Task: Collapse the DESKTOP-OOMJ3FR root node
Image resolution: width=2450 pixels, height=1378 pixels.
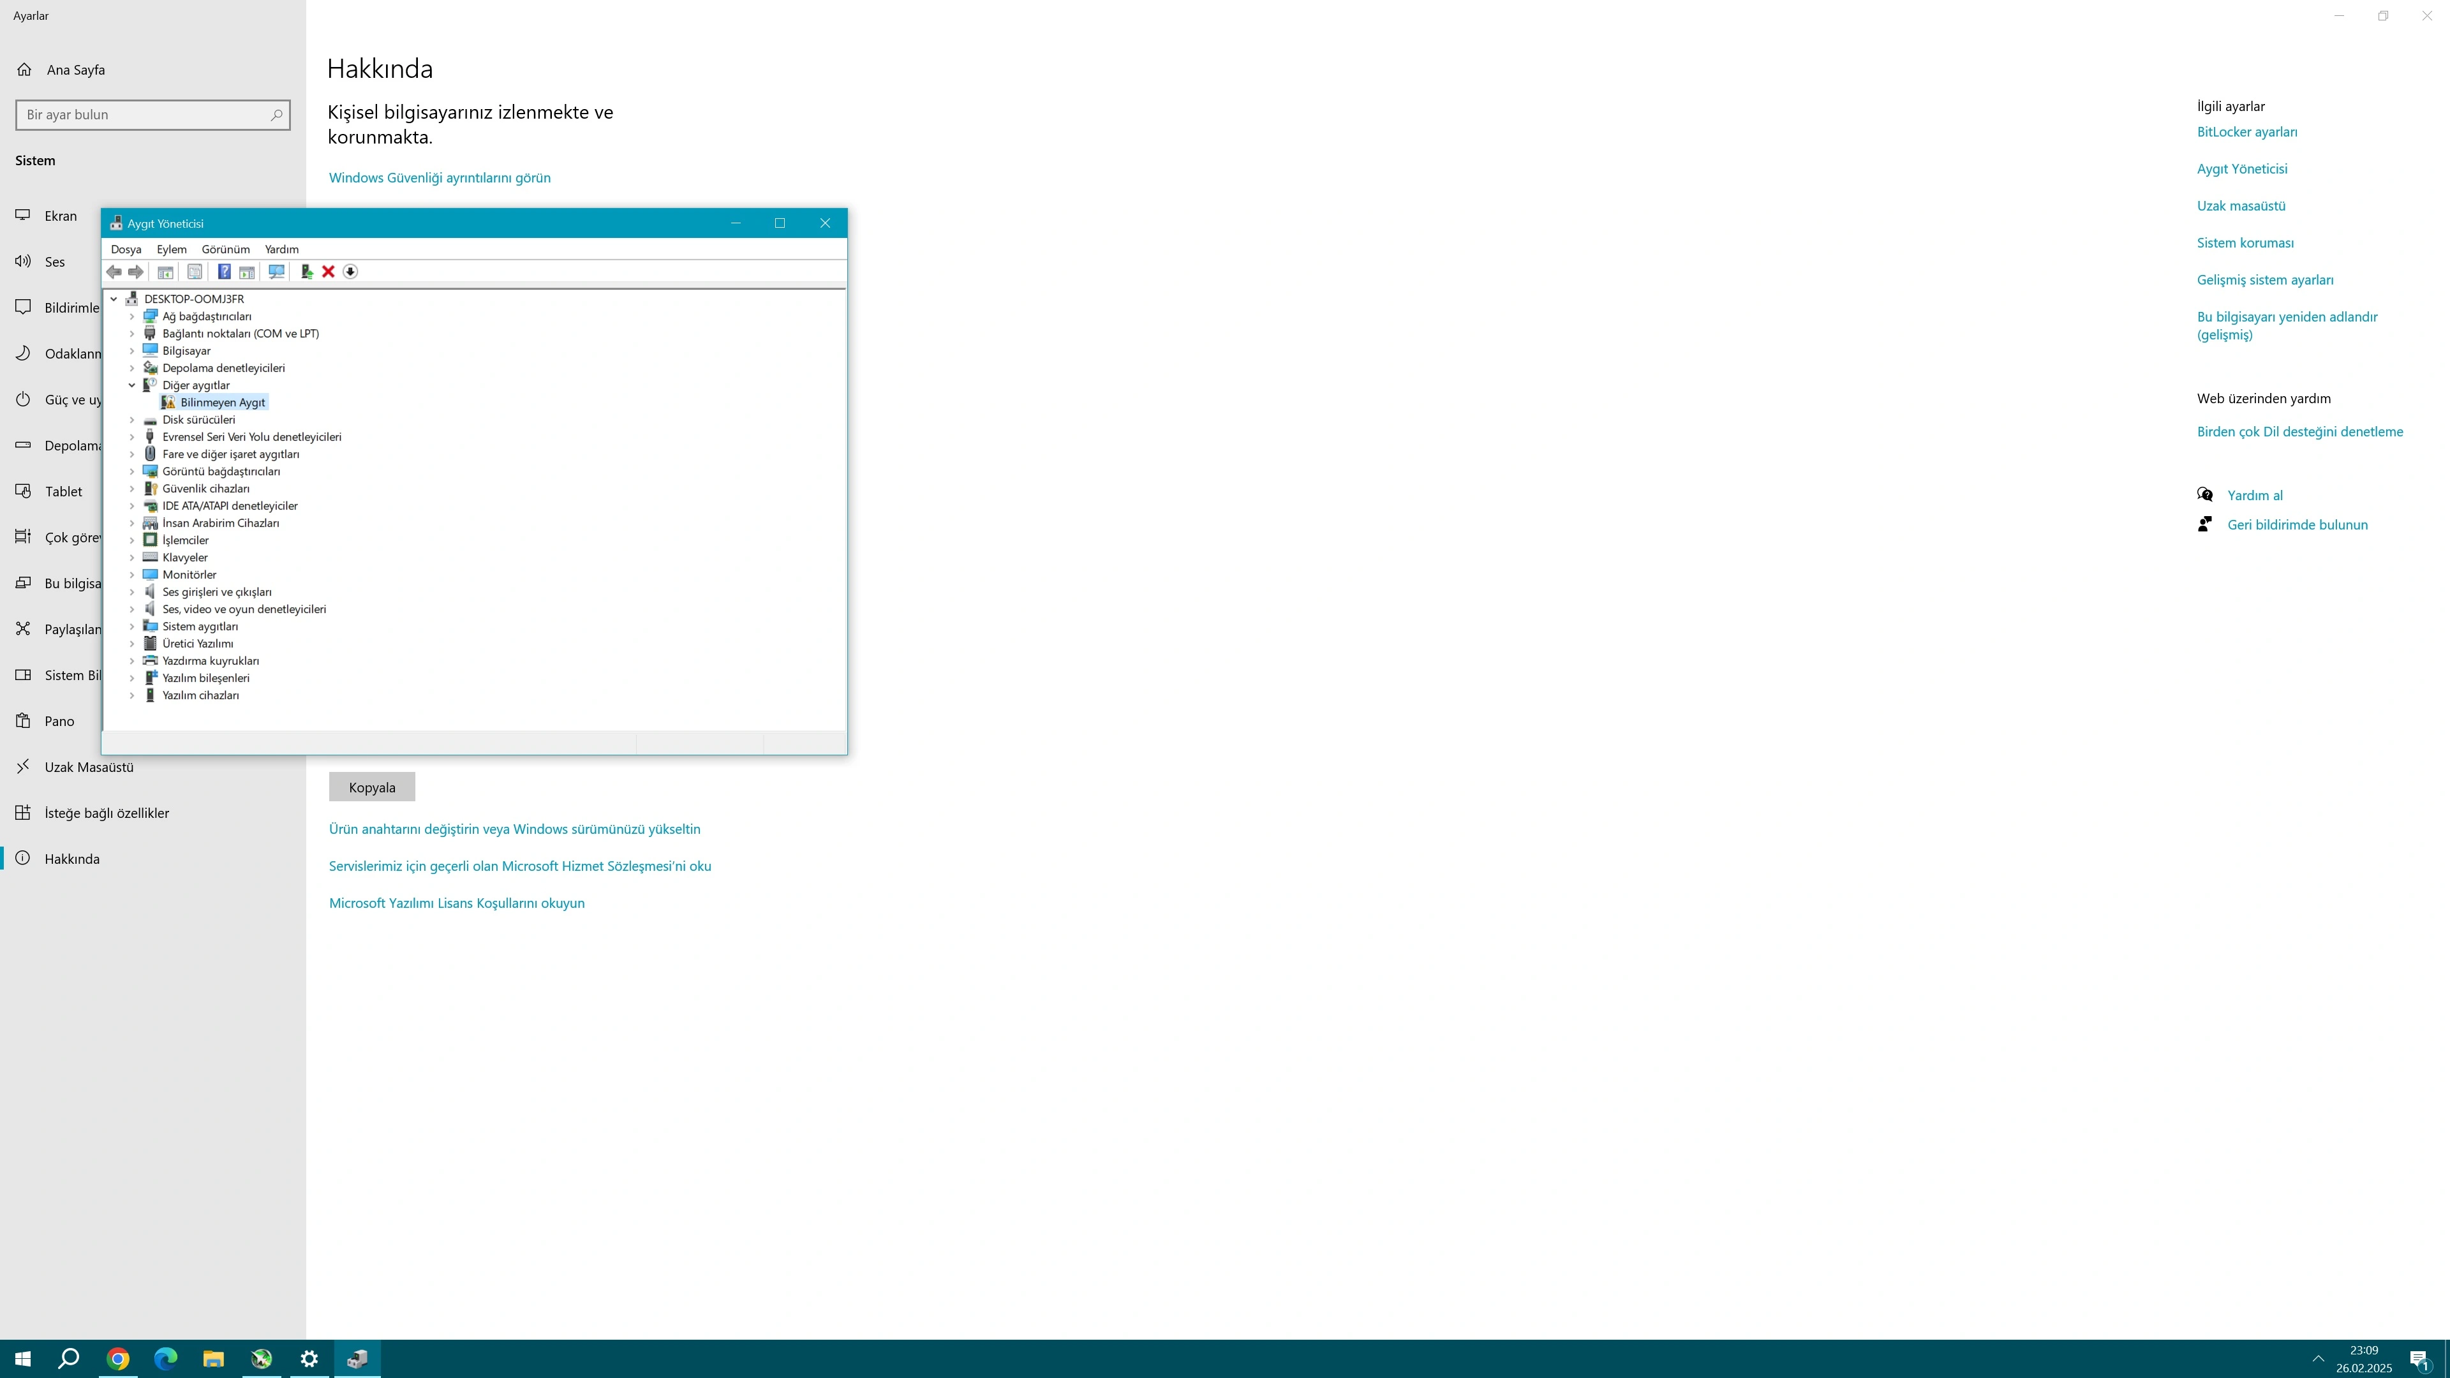Action: 114,299
